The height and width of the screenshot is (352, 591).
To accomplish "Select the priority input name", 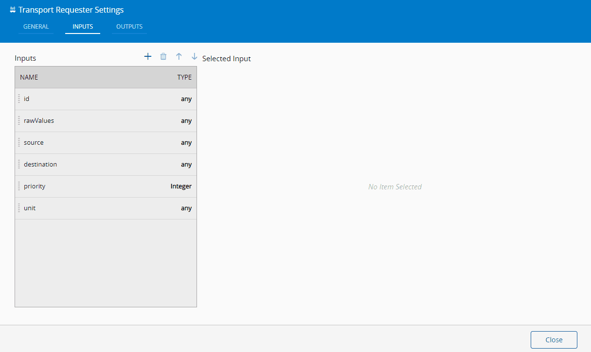I will (35, 186).
